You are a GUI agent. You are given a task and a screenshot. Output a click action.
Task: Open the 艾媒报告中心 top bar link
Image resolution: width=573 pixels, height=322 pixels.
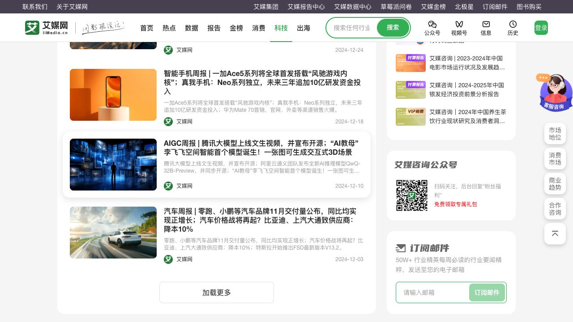pos(306,7)
